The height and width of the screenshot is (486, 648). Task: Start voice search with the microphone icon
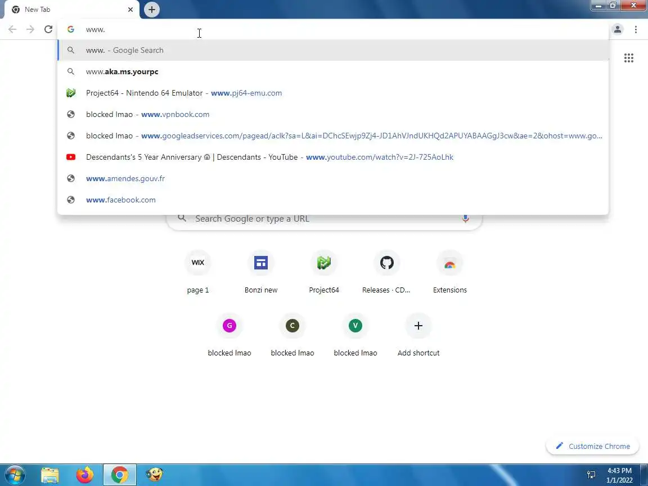click(x=465, y=219)
